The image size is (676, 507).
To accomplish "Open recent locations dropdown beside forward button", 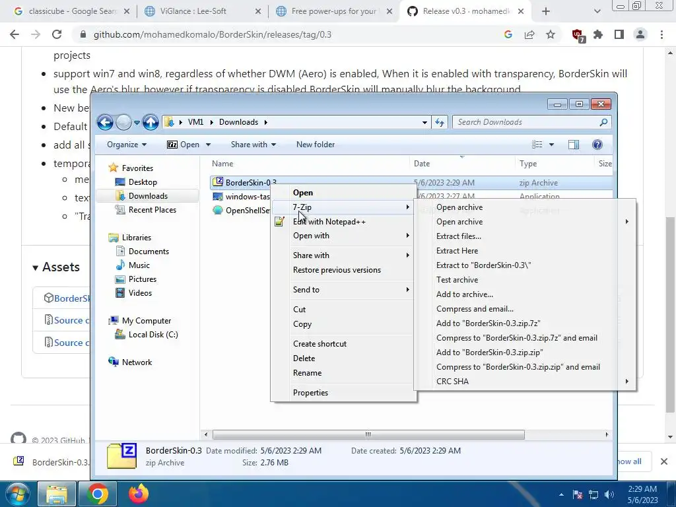I will (x=137, y=123).
